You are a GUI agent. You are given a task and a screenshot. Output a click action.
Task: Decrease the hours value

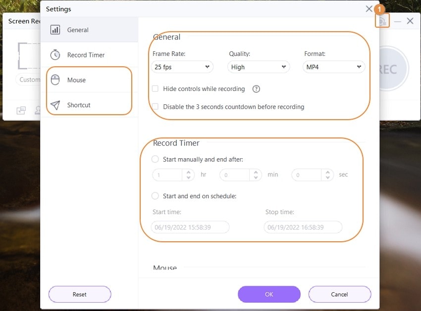tap(189, 178)
